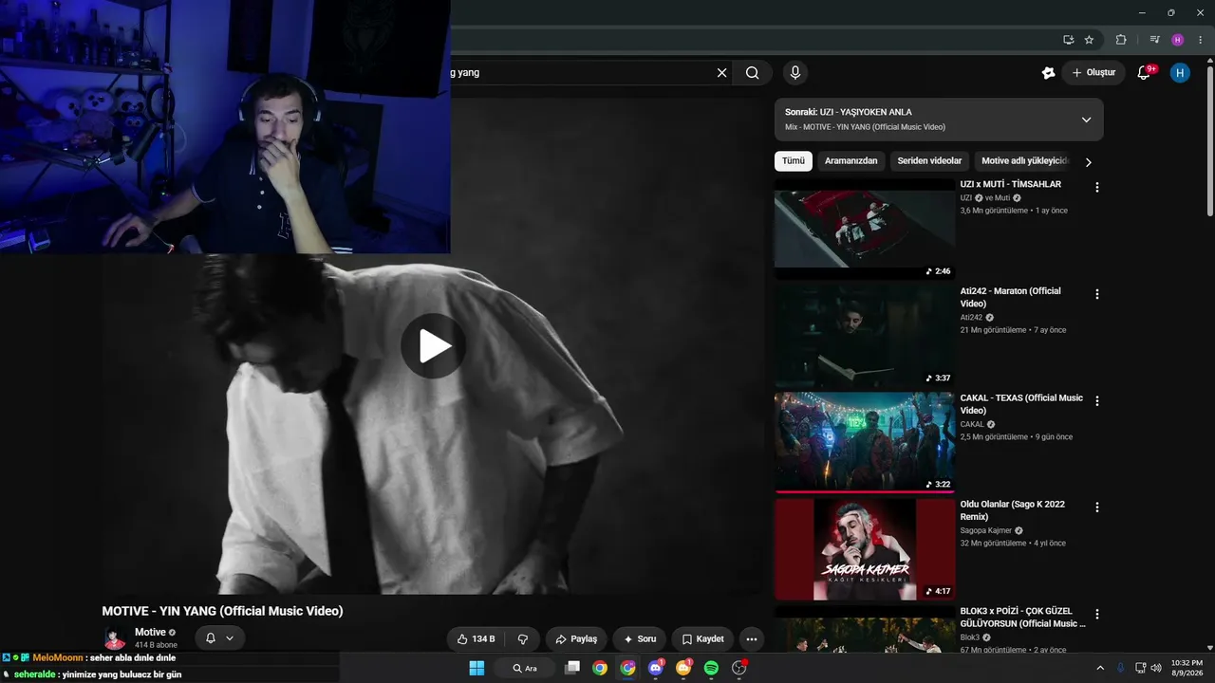Viewport: 1215px width, 683px height.
Task: Open Spotify from the taskbar
Action: (x=711, y=668)
